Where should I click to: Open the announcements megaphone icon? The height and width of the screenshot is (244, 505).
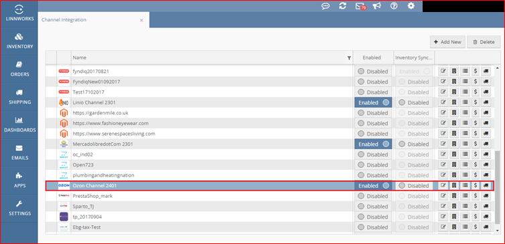point(377,6)
